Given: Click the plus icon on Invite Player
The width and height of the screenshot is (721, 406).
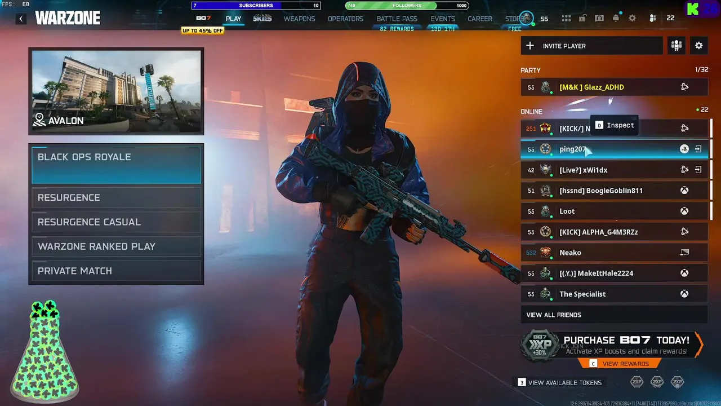Looking at the screenshot, I should 530,46.
